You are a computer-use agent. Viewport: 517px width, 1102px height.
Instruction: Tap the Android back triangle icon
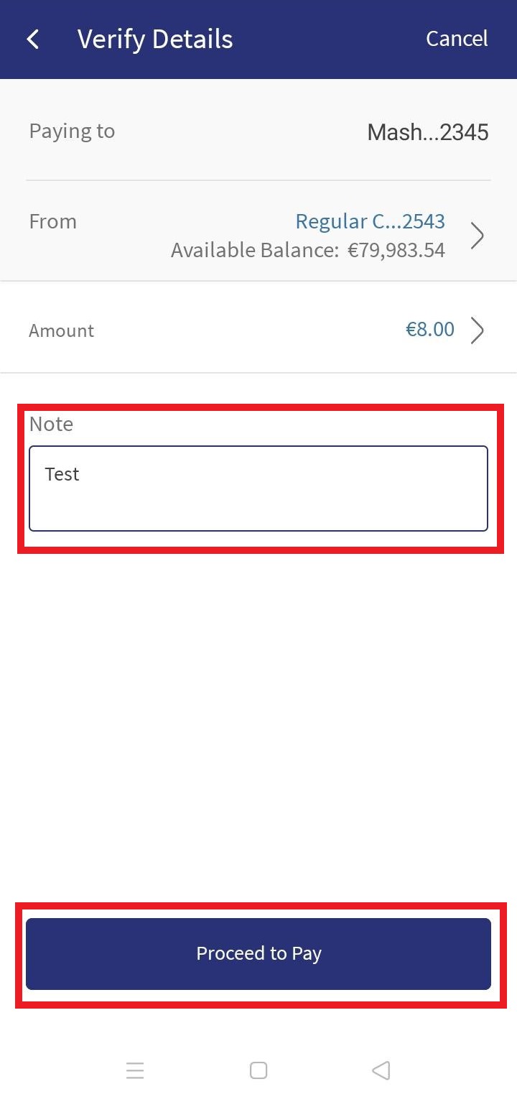pos(381,1070)
